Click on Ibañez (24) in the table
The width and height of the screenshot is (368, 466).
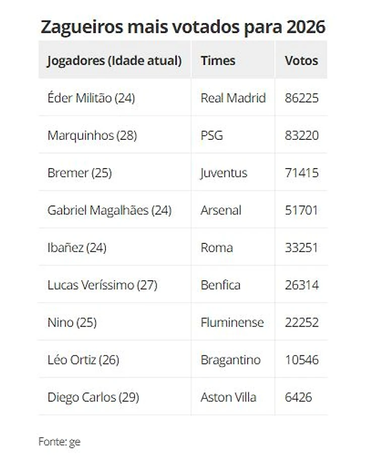click(x=77, y=247)
